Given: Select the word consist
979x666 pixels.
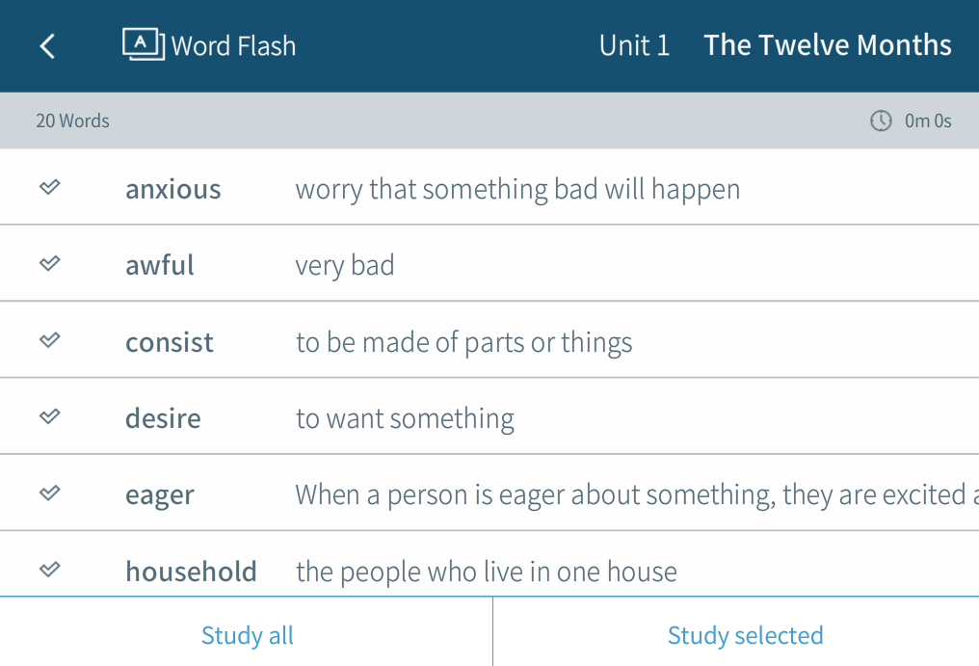Looking at the screenshot, I should [170, 342].
